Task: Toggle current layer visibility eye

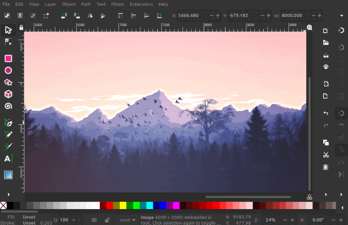Action: pos(94,220)
